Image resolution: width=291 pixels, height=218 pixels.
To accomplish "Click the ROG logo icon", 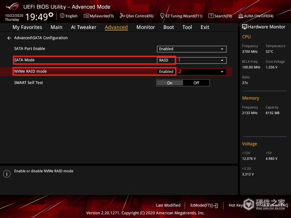I will pos(13,6).
